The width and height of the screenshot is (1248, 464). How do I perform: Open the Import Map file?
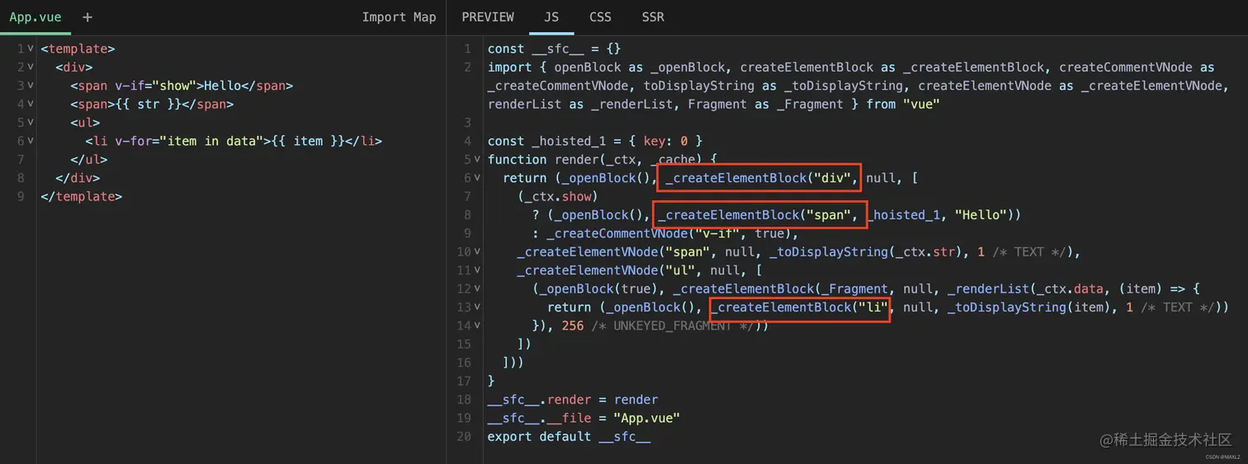[x=399, y=17]
